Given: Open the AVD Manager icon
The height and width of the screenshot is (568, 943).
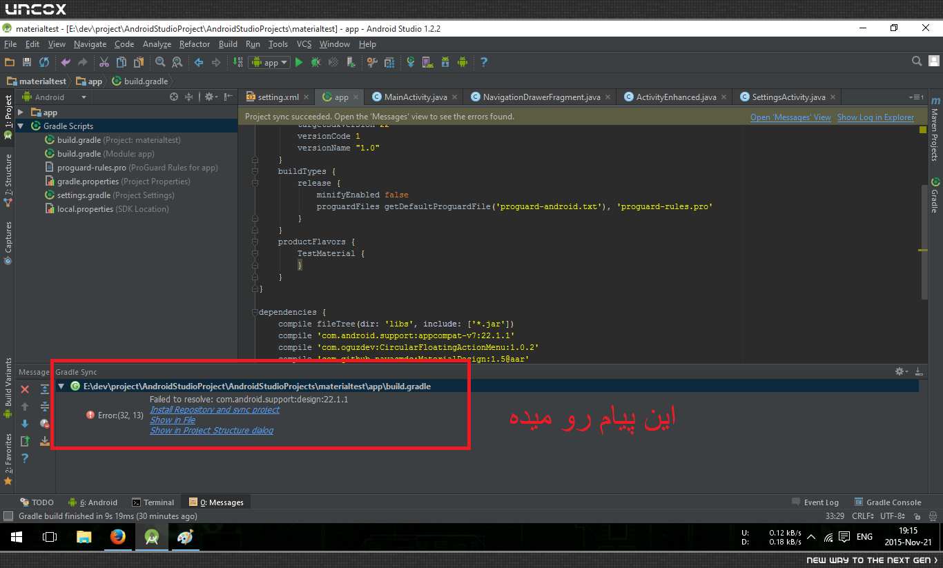Looking at the screenshot, I should [428, 62].
